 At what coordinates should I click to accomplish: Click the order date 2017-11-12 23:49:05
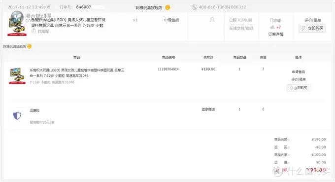click(29, 7)
